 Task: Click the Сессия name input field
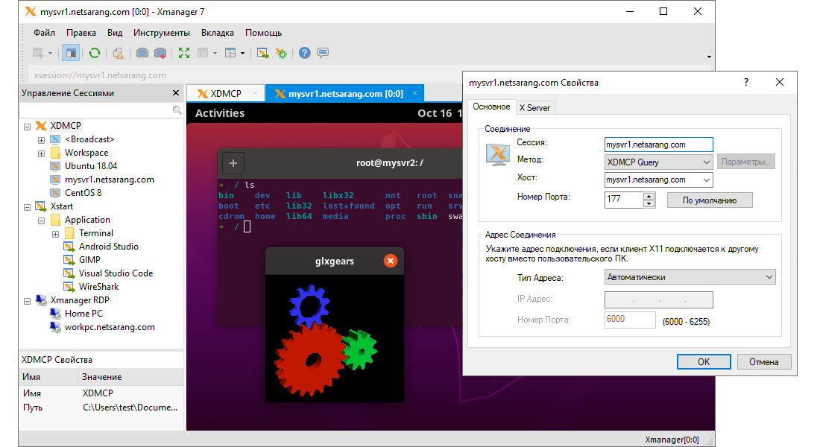658,145
